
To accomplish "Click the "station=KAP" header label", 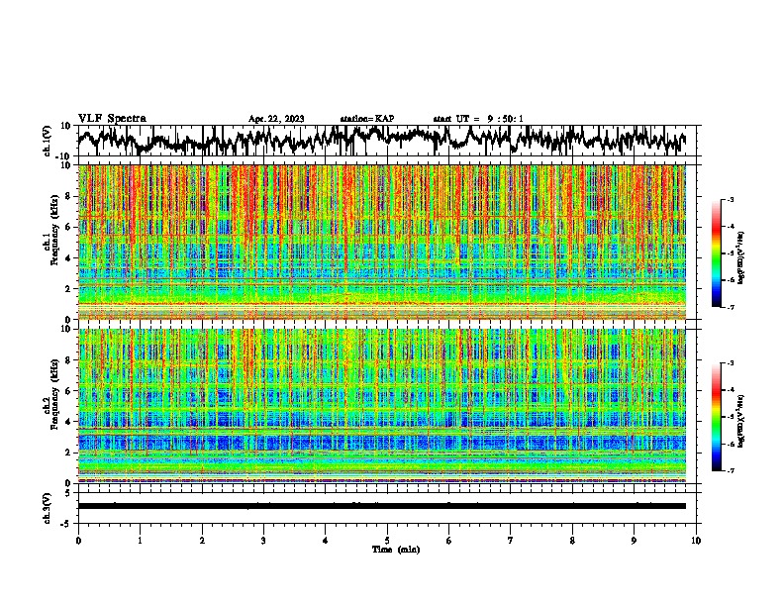I will tap(367, 119).
